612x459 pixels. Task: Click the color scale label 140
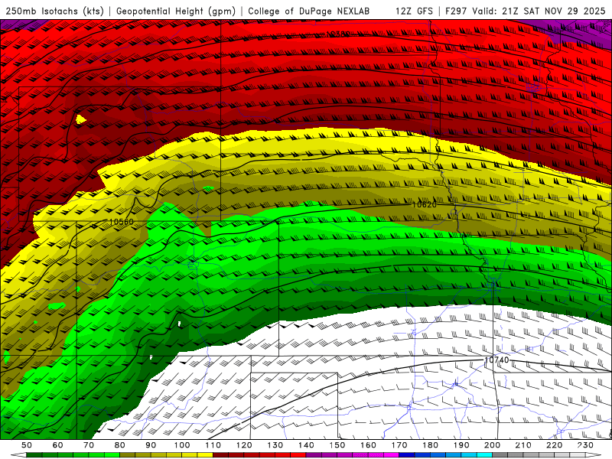click(x=306, y=445)
